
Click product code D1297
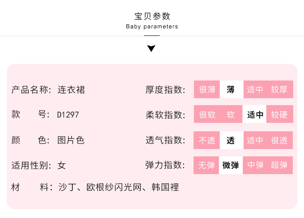pyautogui.click(x=68, y=115)
